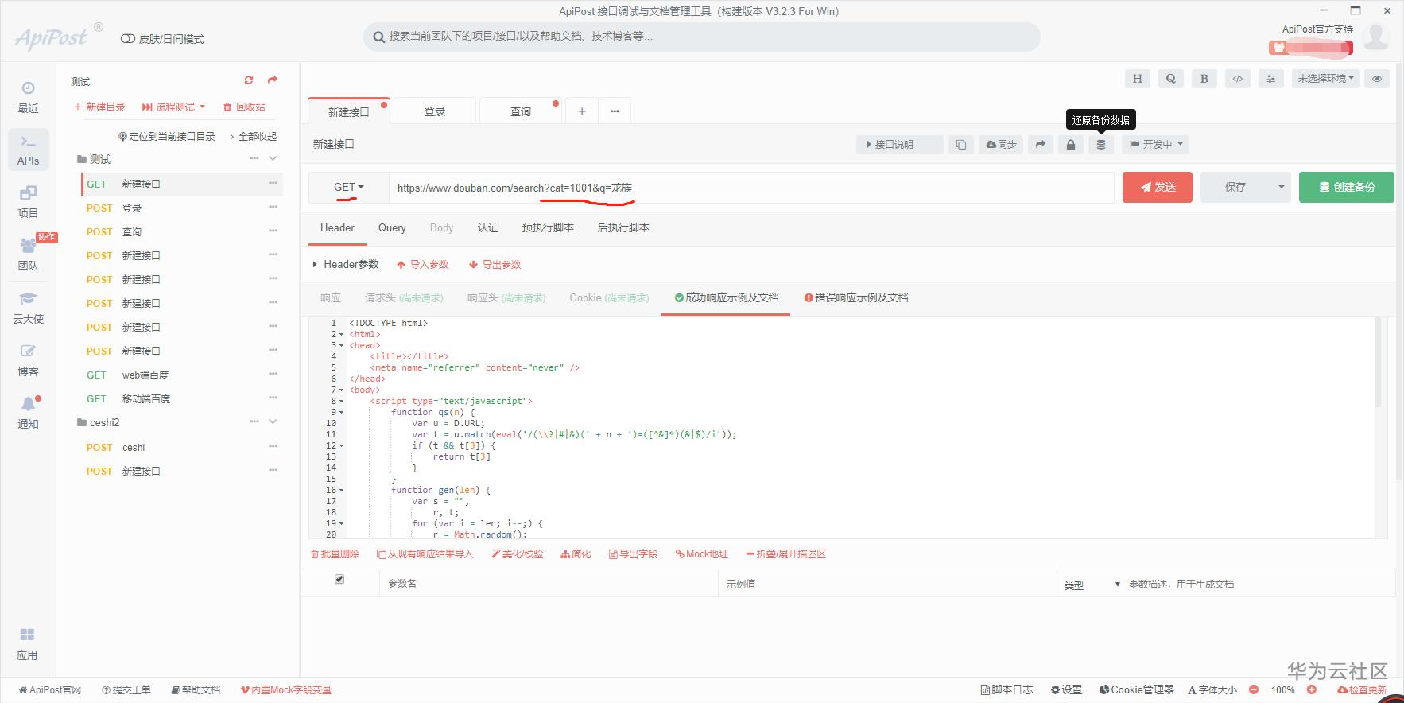Collapse the ceshi2 folder chevron
The image size is (1404, 703).
(273, 421)
